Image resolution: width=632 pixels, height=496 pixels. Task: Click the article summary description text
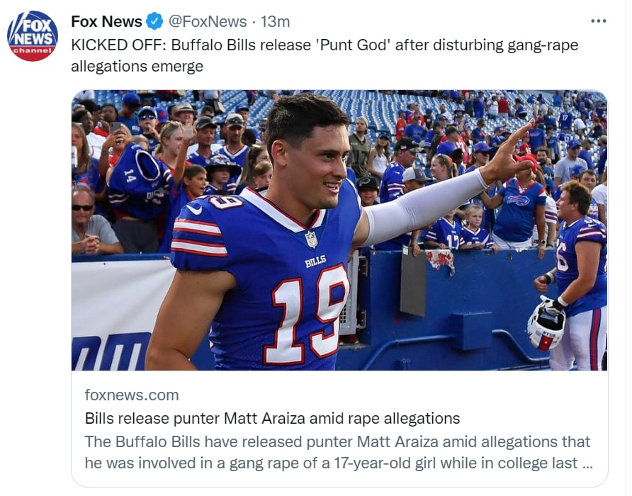point(339,452)
